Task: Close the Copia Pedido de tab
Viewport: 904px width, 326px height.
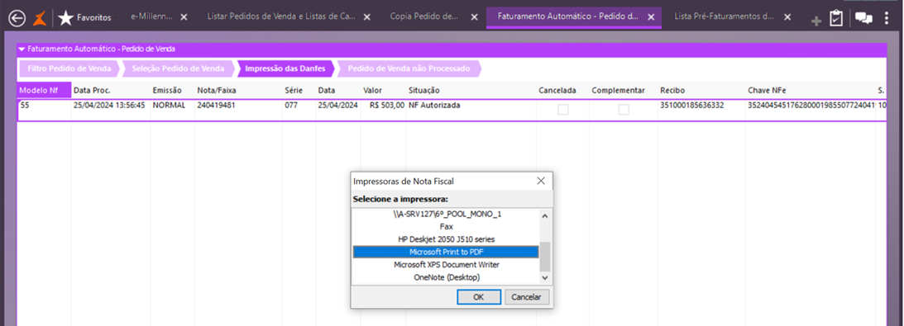Action: coord(475,17)
